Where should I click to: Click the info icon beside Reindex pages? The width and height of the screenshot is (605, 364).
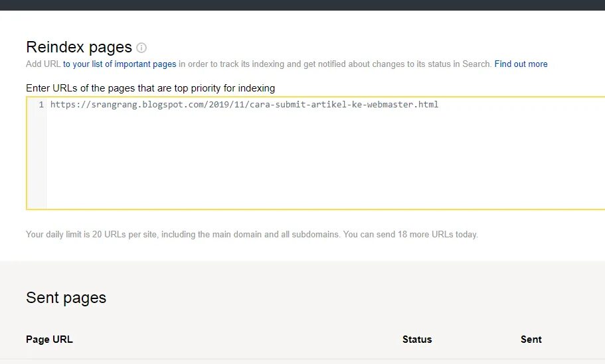click(141, 48)
